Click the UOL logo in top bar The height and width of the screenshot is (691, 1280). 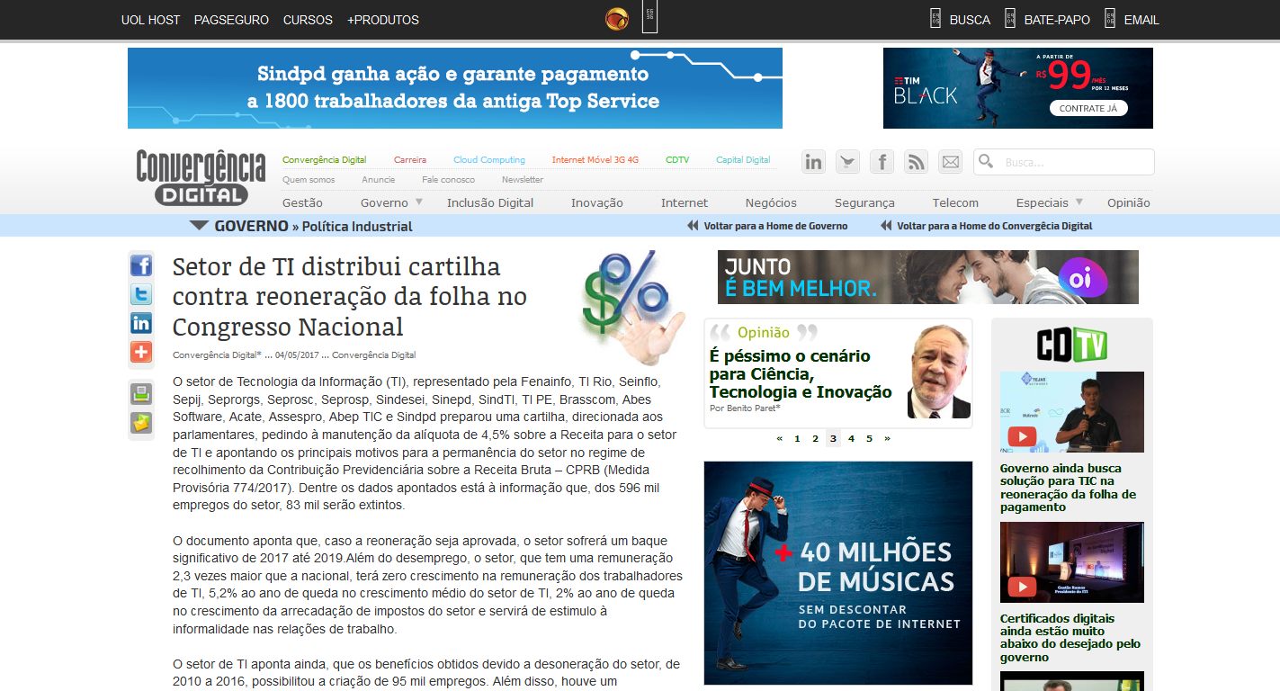pos(617,19)
